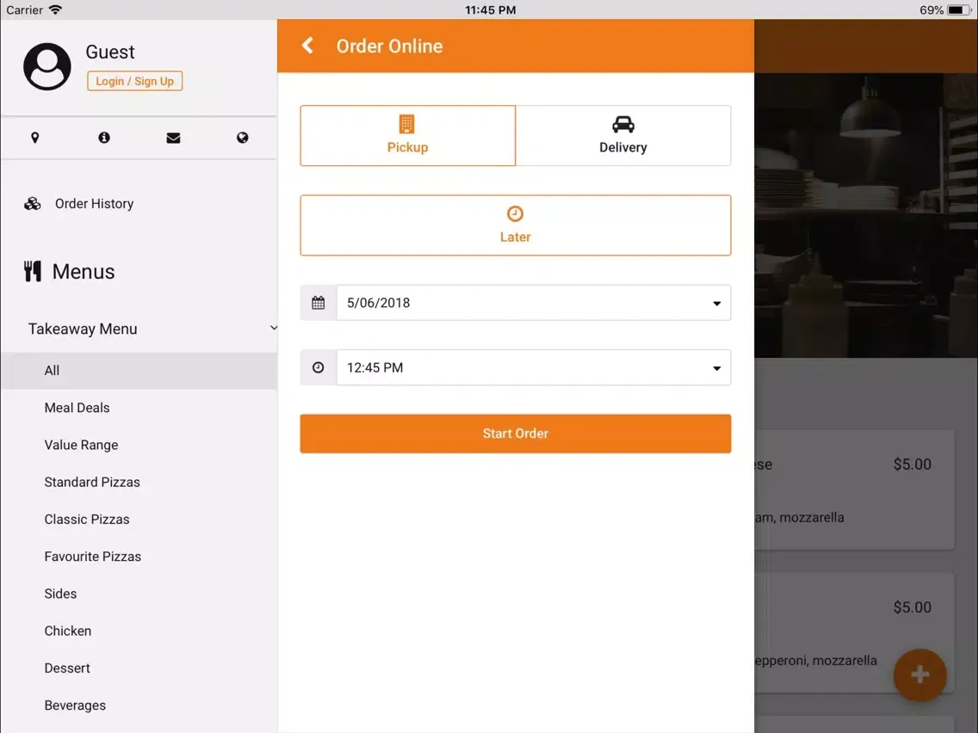Image resolution: width=978 pixels, height=733 pixels.
Task: Select the Pickup order option
Action: [x=408, y=136]
